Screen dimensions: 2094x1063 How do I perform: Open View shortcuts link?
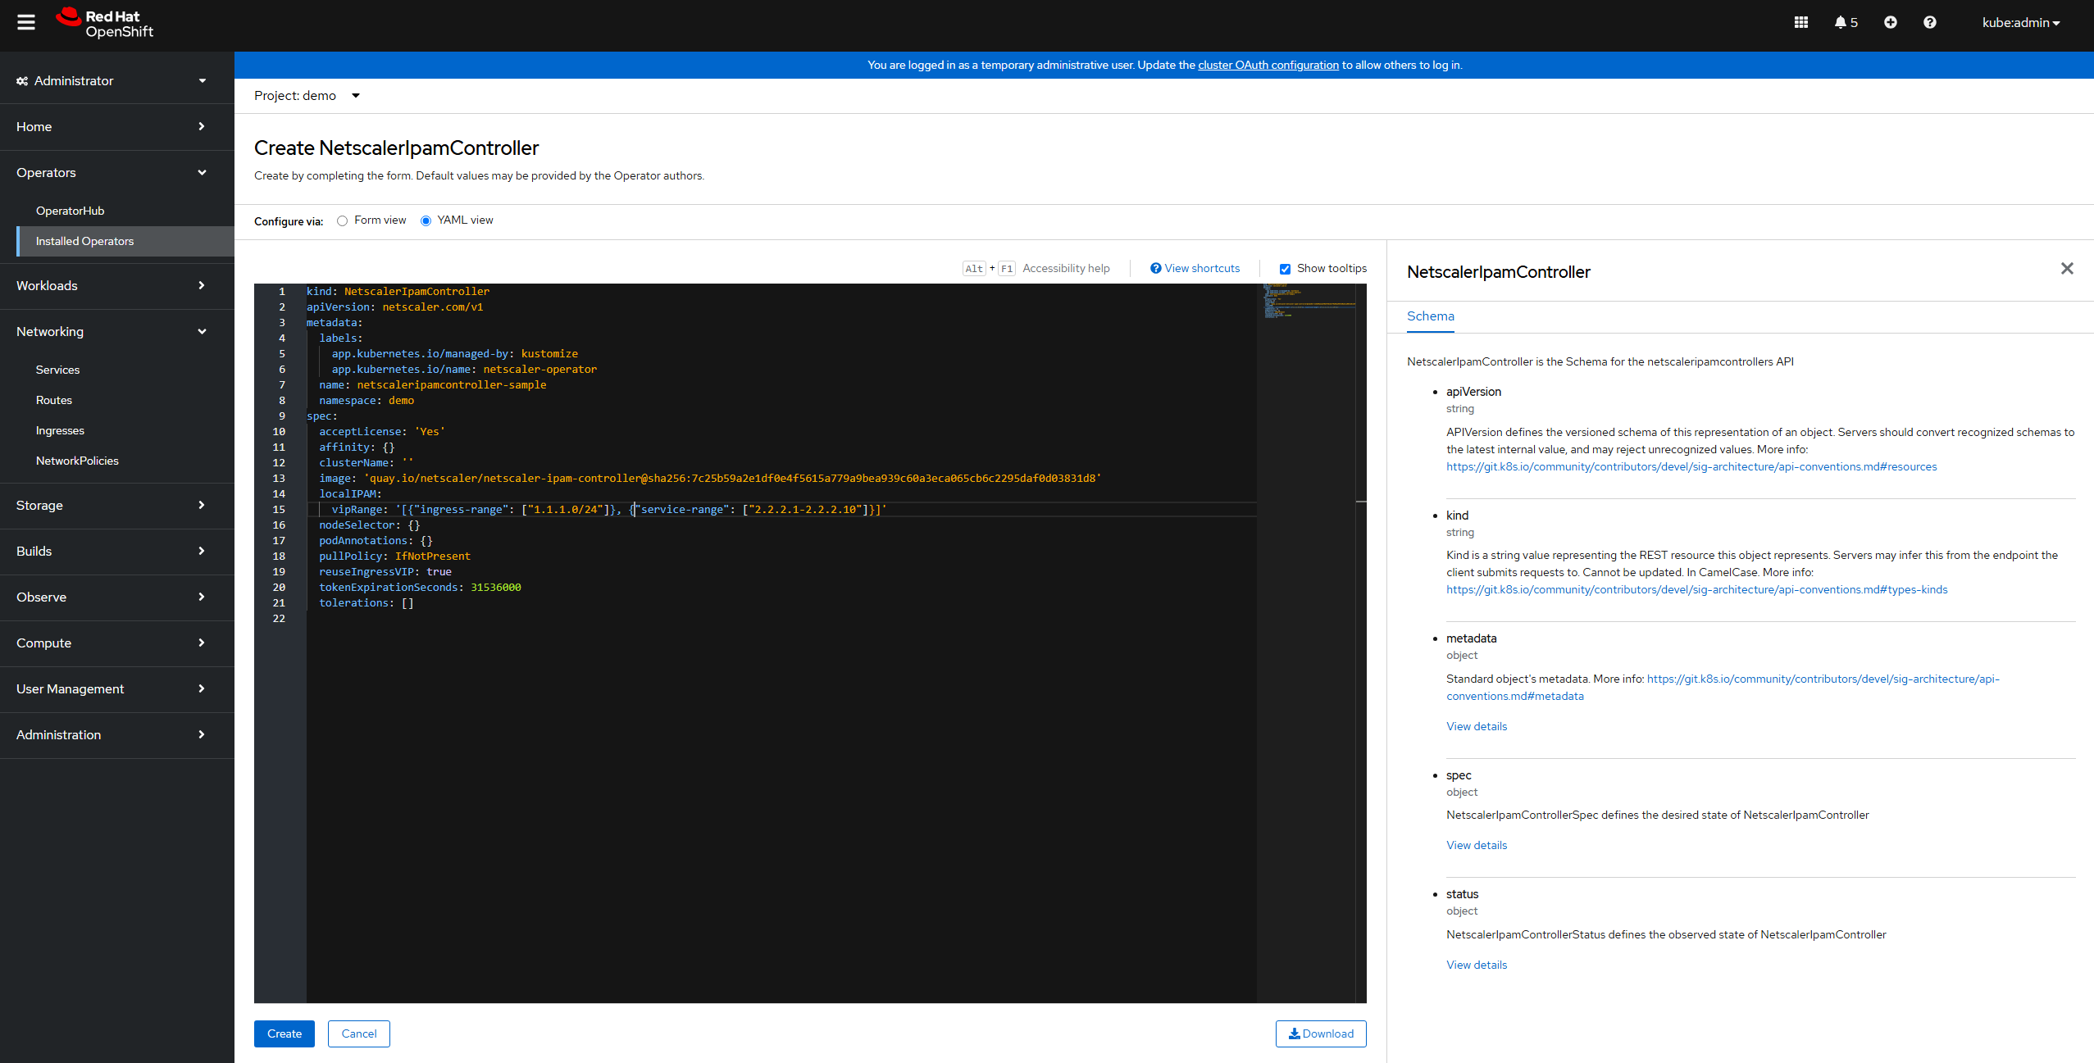tap(1195, 269)
